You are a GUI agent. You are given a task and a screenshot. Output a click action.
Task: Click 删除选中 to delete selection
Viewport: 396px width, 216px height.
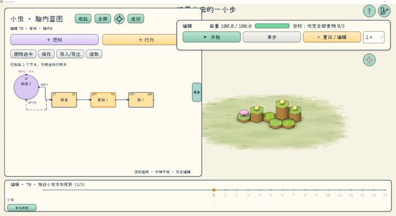pyautogui.click(x=23, y=54)
